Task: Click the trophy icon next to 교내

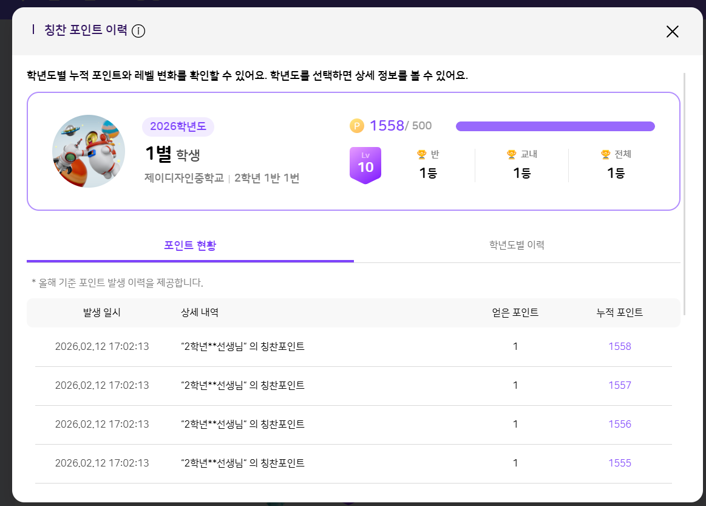Action: (511, 154)
